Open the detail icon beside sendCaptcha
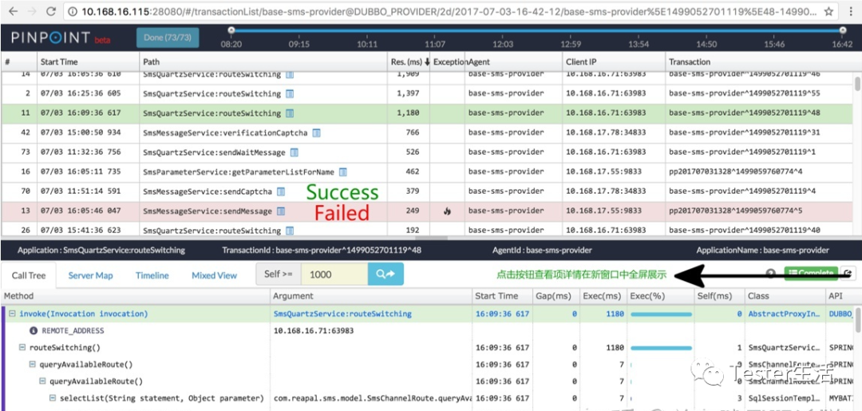The height and width of the screenshot is (411, 862). coord(281,192)
